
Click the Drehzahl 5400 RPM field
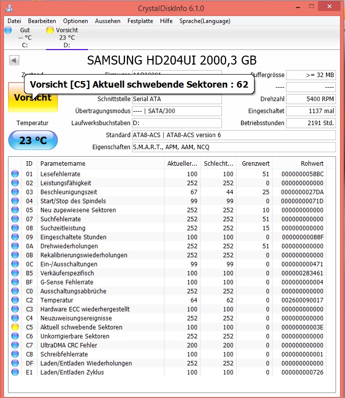pos(311,99)
